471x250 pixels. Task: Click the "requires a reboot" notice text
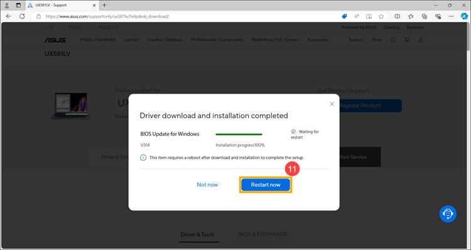pyautogui.click(x=227, y=158)
